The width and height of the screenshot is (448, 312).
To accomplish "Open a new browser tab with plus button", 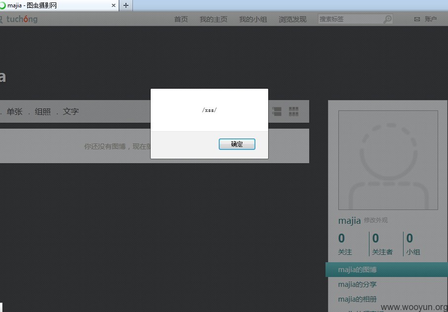I will click(x=126, y=5).
